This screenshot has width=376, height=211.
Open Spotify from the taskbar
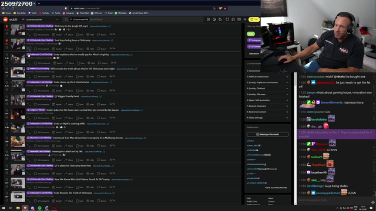coord(40,208)
